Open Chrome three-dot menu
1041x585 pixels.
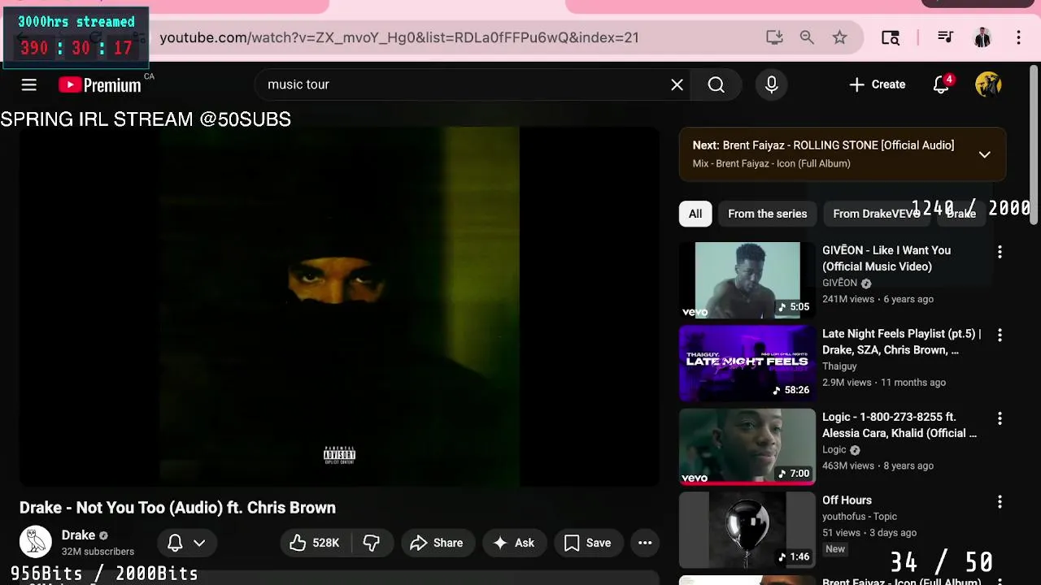pyautogui.click(x=1018, y=37)
